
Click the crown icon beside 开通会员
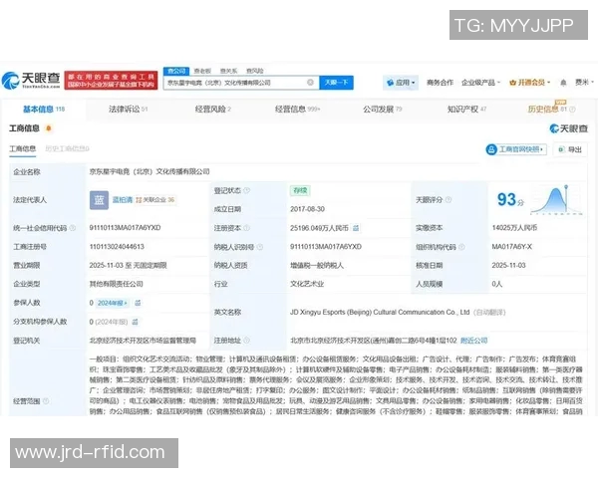coord(512,83)
